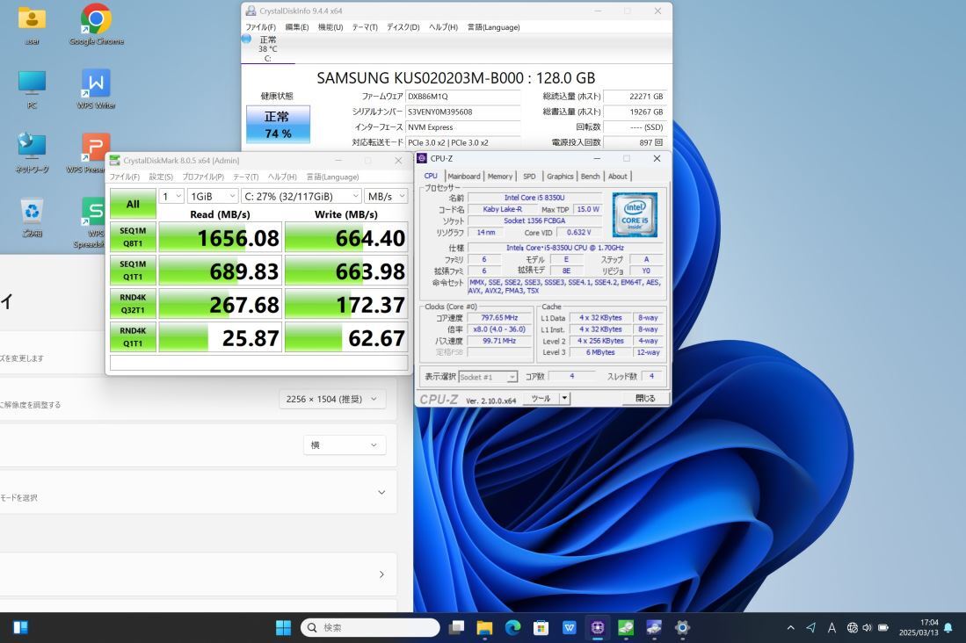Open the About tab in CPU-Z
The width and height of the screenshot is (966, 643).
coord(617,177)
